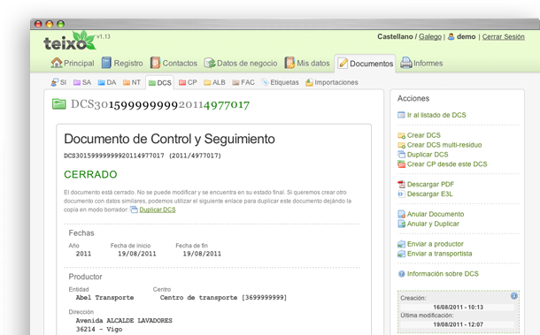The height and width of the screenshot is (335, 540).
Task: Open the Registro tab
Action: (x=122, y=64)
